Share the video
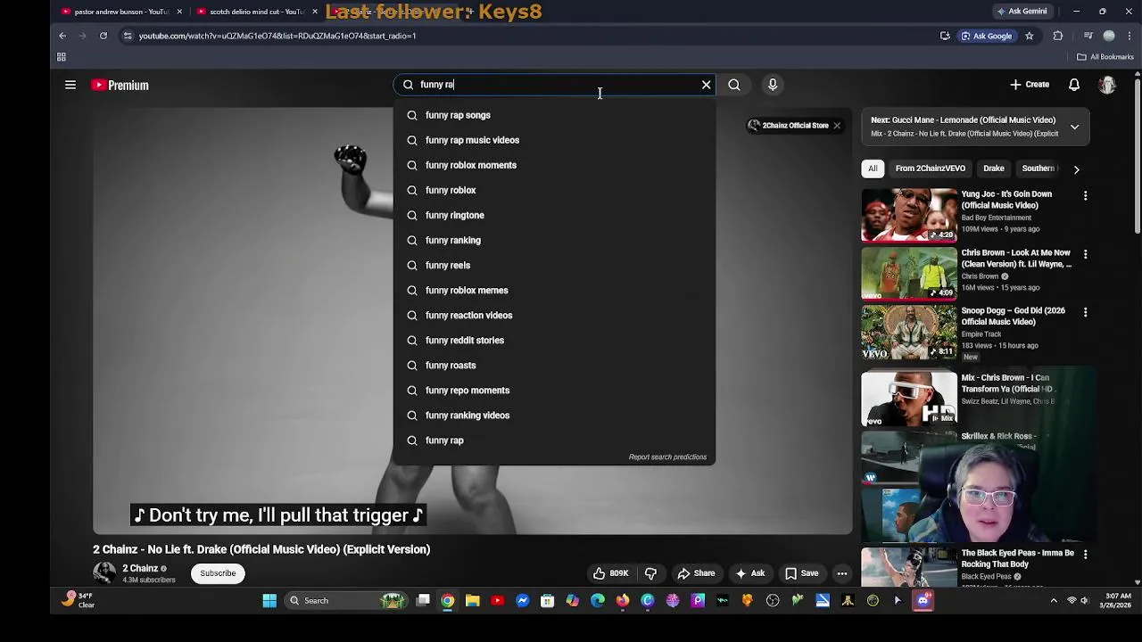This screenshot has height=642, width=1142. (696, 573)
